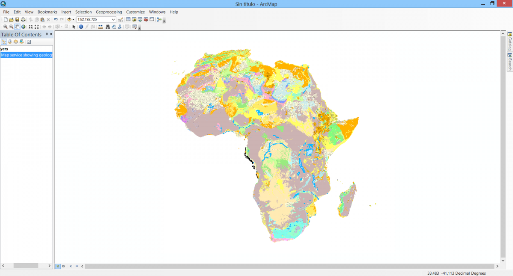This screenshot has width=513, height=276.
Task: Use the Find tool
Action: [108, 27]
